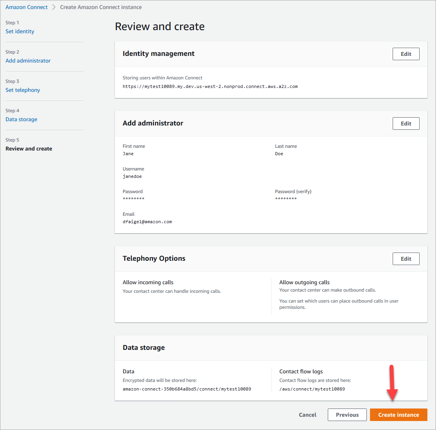Open the Amazon Connect breadcrumb link
The width and height of the screenshot is (436, 430).
(26, 7)
